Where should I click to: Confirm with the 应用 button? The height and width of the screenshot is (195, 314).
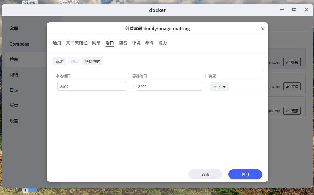245,174
